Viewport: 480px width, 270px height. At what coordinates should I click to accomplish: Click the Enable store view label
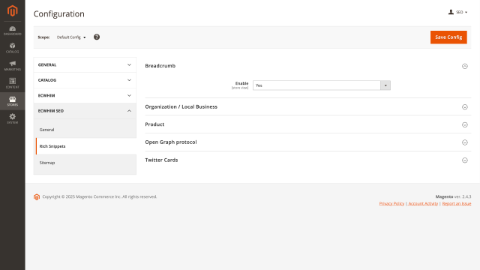[240, 85]
